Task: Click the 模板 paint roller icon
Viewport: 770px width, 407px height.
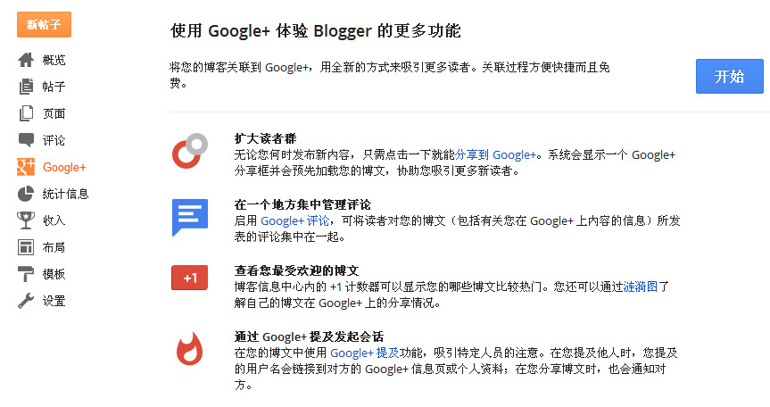Action: [x=26, y=274]
